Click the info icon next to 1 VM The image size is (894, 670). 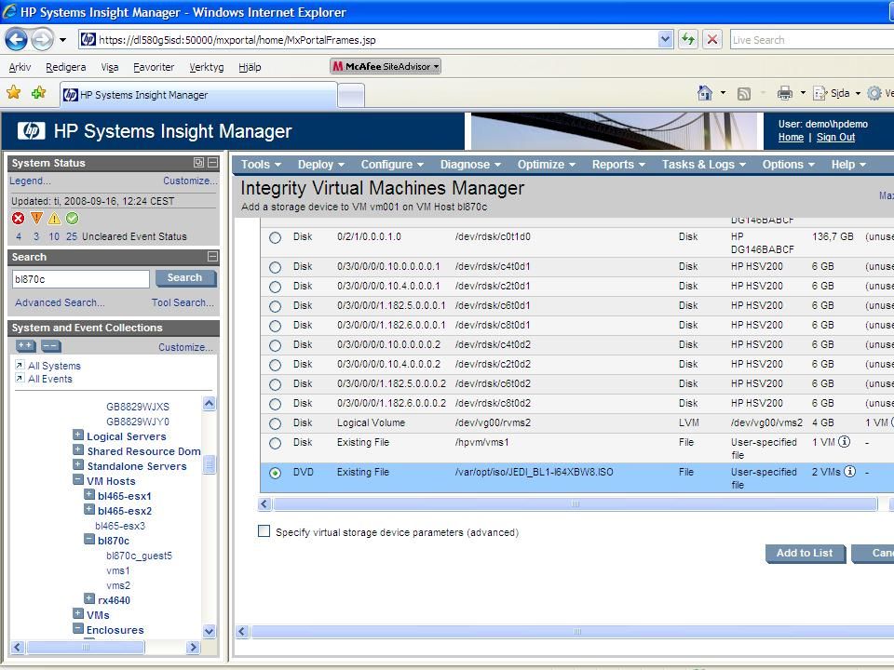[x=845, y=441]
